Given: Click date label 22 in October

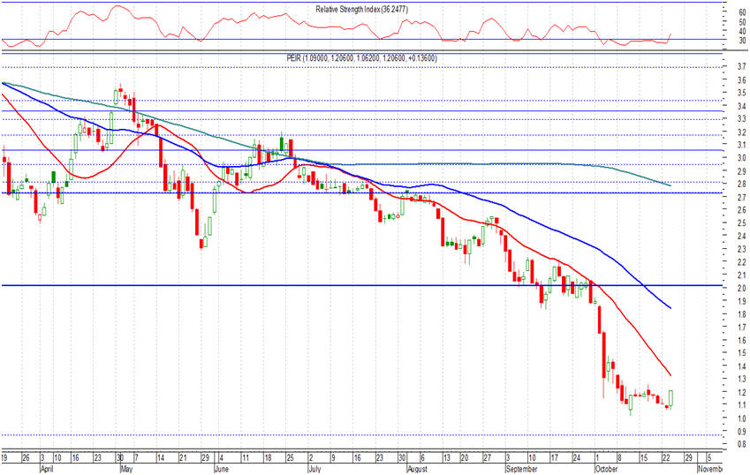Looking at the screenshot, I should pos(666,458).
